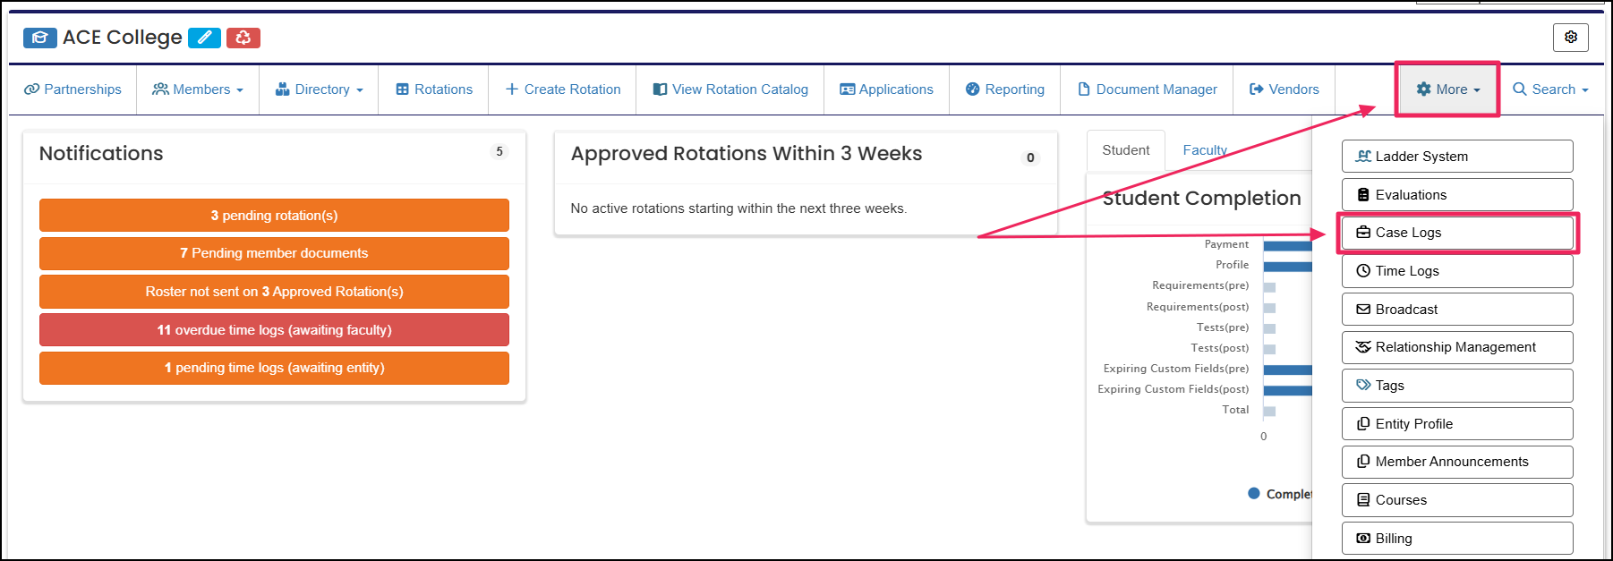Screen dimensions: 1613x561
Task: Click 7 Pending member documents
Action: [x=274, y=253]
